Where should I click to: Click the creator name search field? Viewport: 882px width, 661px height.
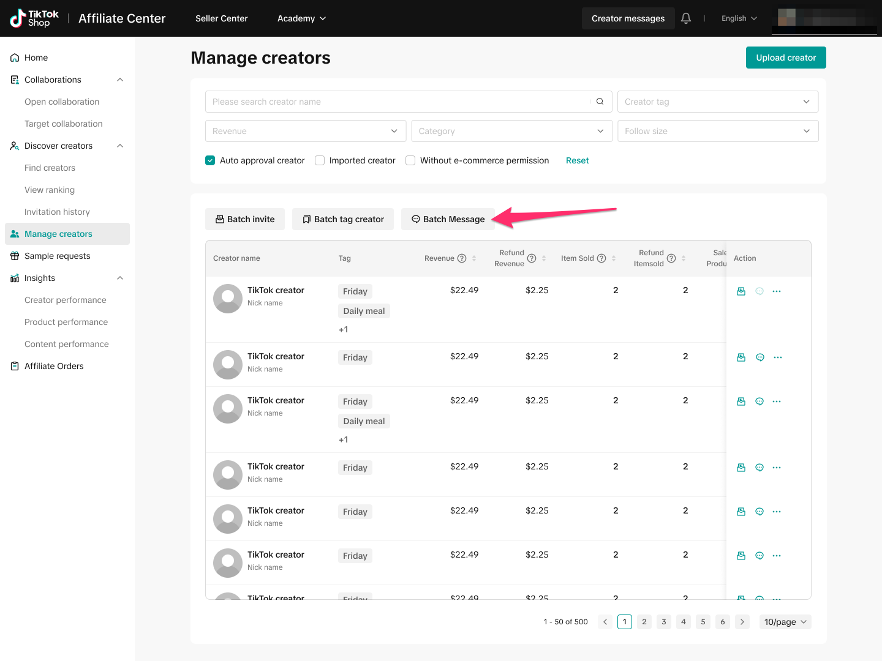click(x=398, y=102)
